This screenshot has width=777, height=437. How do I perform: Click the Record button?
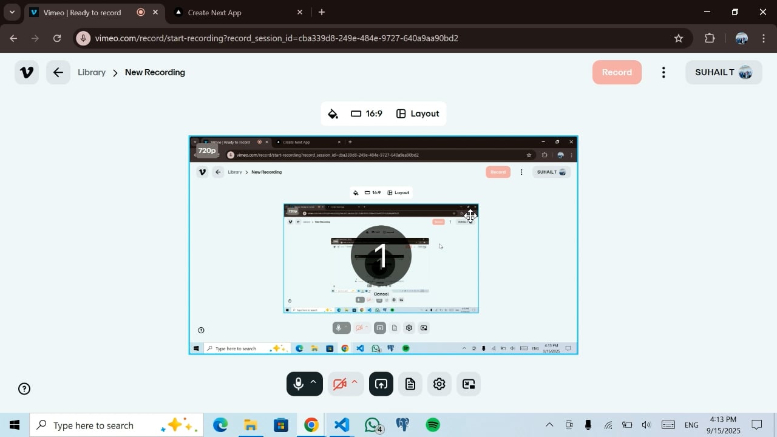click(x=617, y=72)
